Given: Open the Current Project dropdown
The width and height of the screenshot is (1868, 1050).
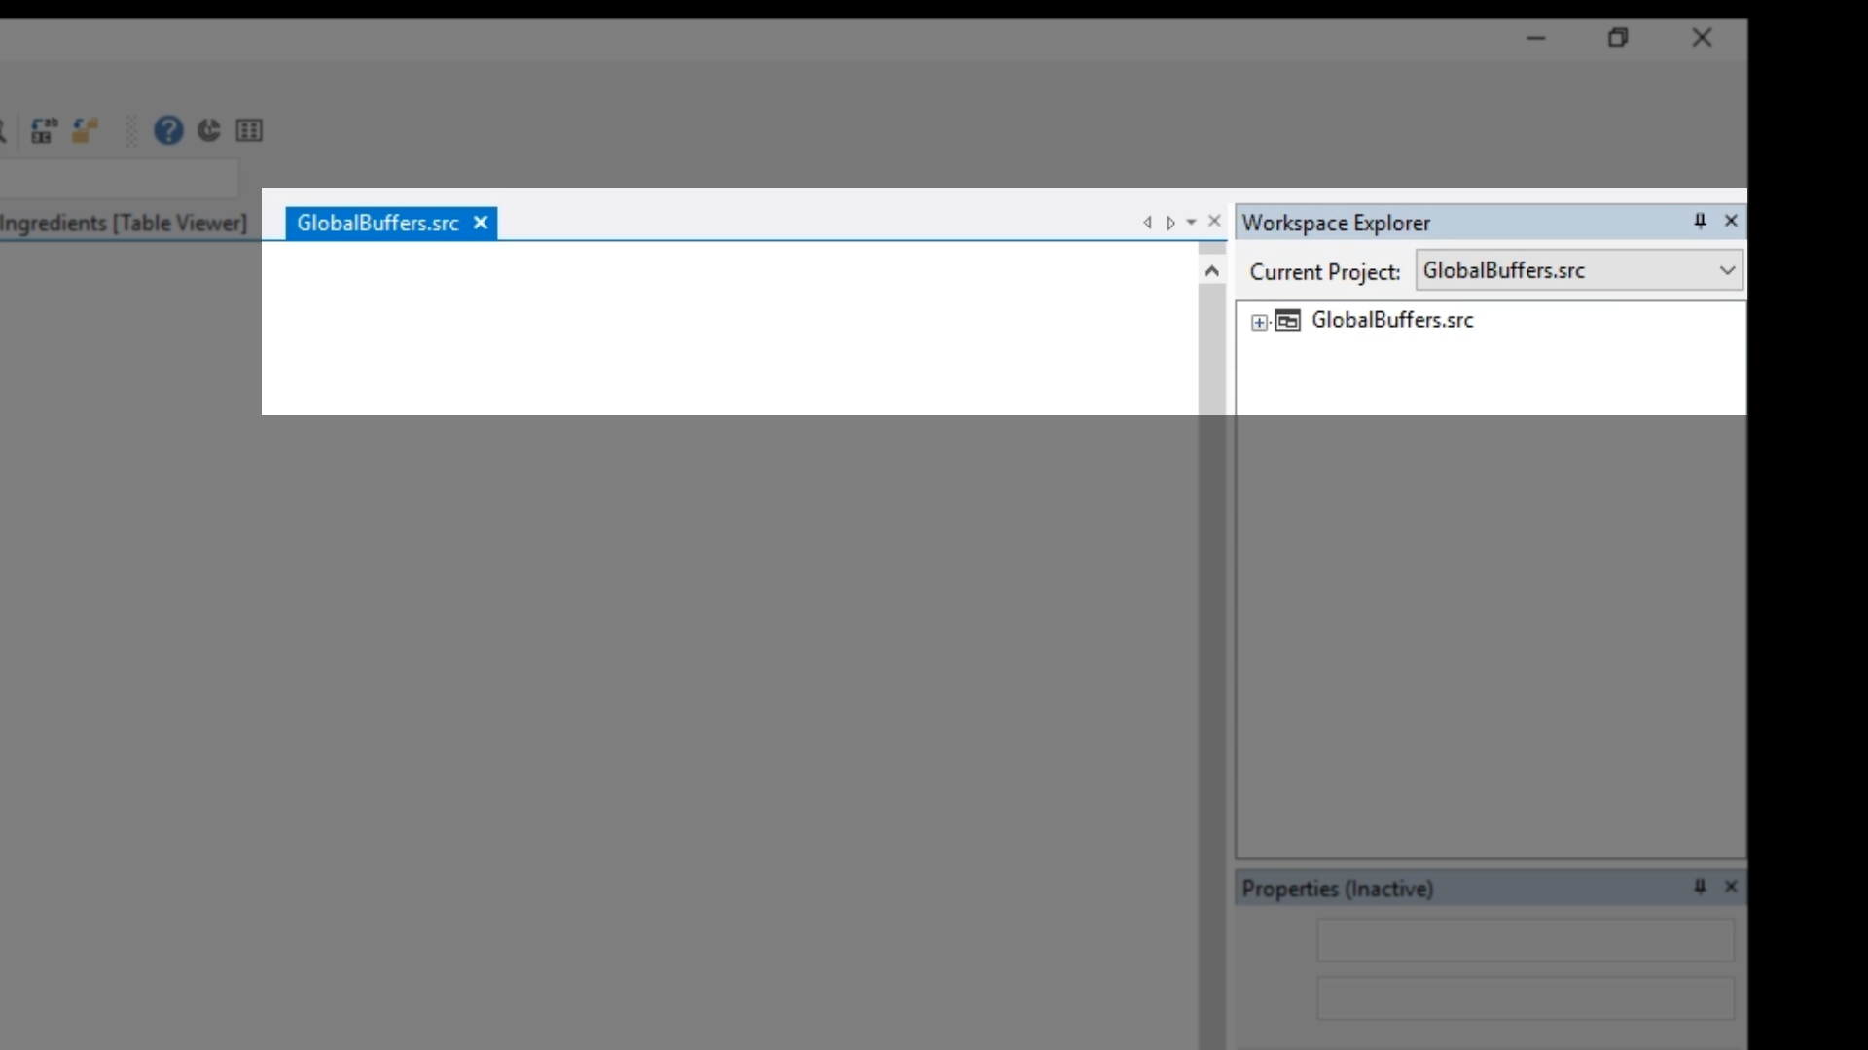Looking at the screenshot, I should pos(1727,270).
